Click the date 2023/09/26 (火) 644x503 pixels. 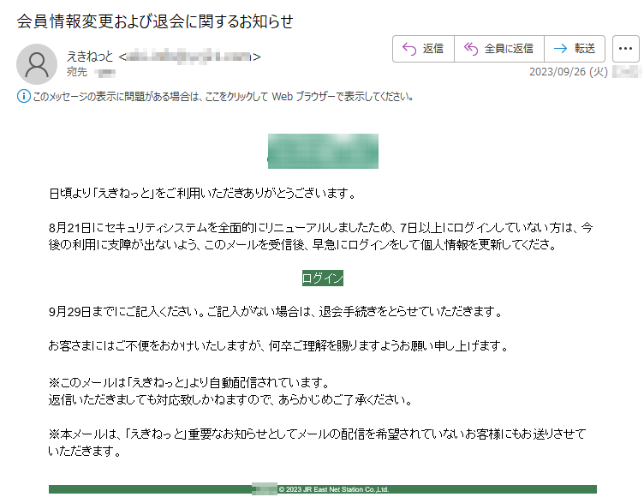tap(569, 72)
